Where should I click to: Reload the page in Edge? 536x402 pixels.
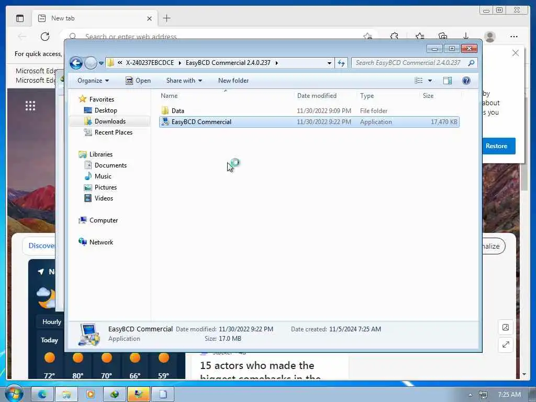pos(45,37)
